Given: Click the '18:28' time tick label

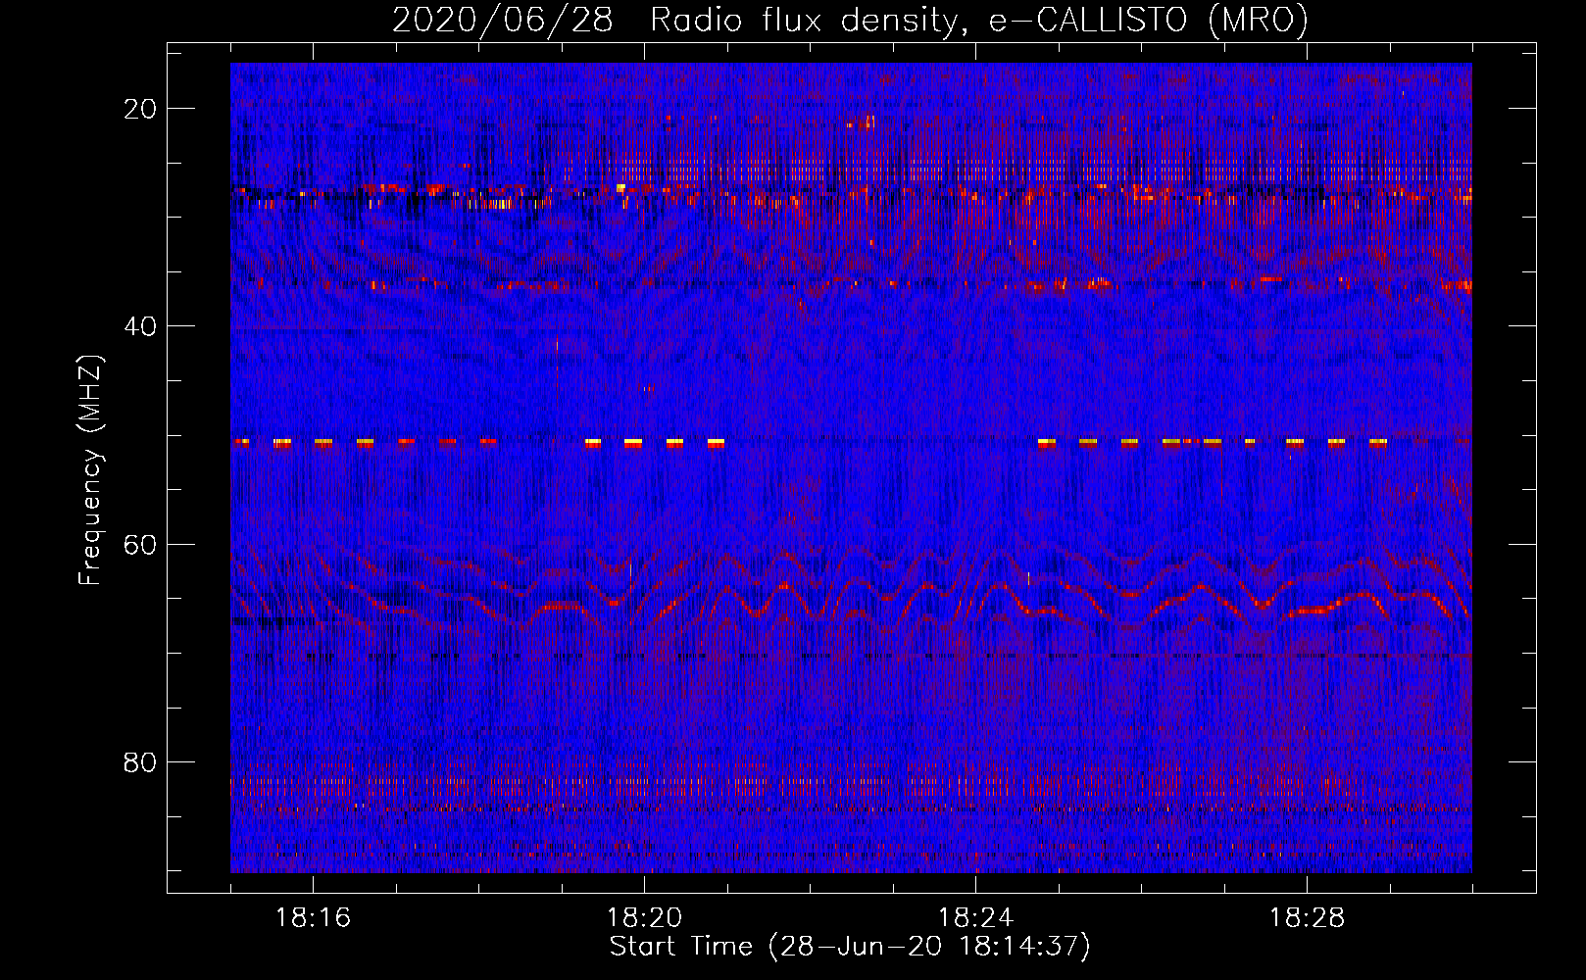Looking at the screenshot, I should point(1307,918).
